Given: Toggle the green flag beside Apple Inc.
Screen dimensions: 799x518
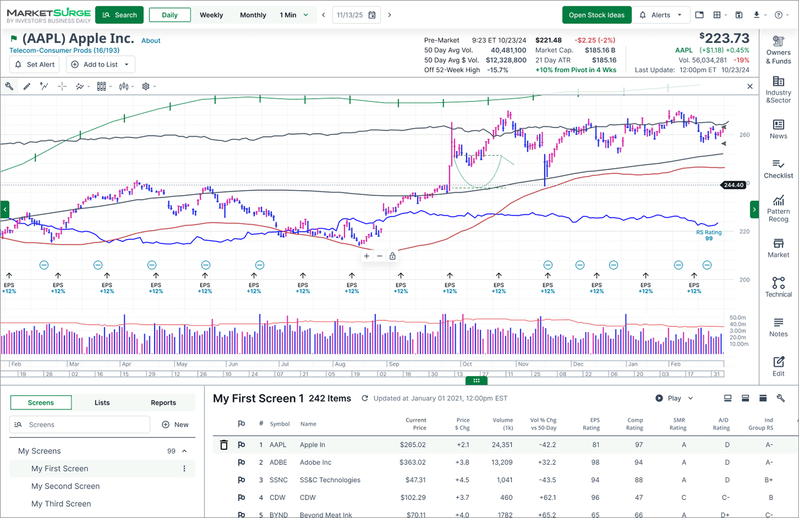Looking at the screenshot, I should (x=13, y=39).
